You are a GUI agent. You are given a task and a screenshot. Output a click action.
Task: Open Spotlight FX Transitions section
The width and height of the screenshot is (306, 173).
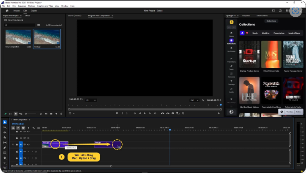click(x=231, y=60)
